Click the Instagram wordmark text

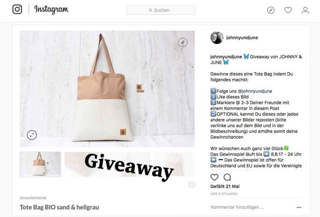pos(51,10)
